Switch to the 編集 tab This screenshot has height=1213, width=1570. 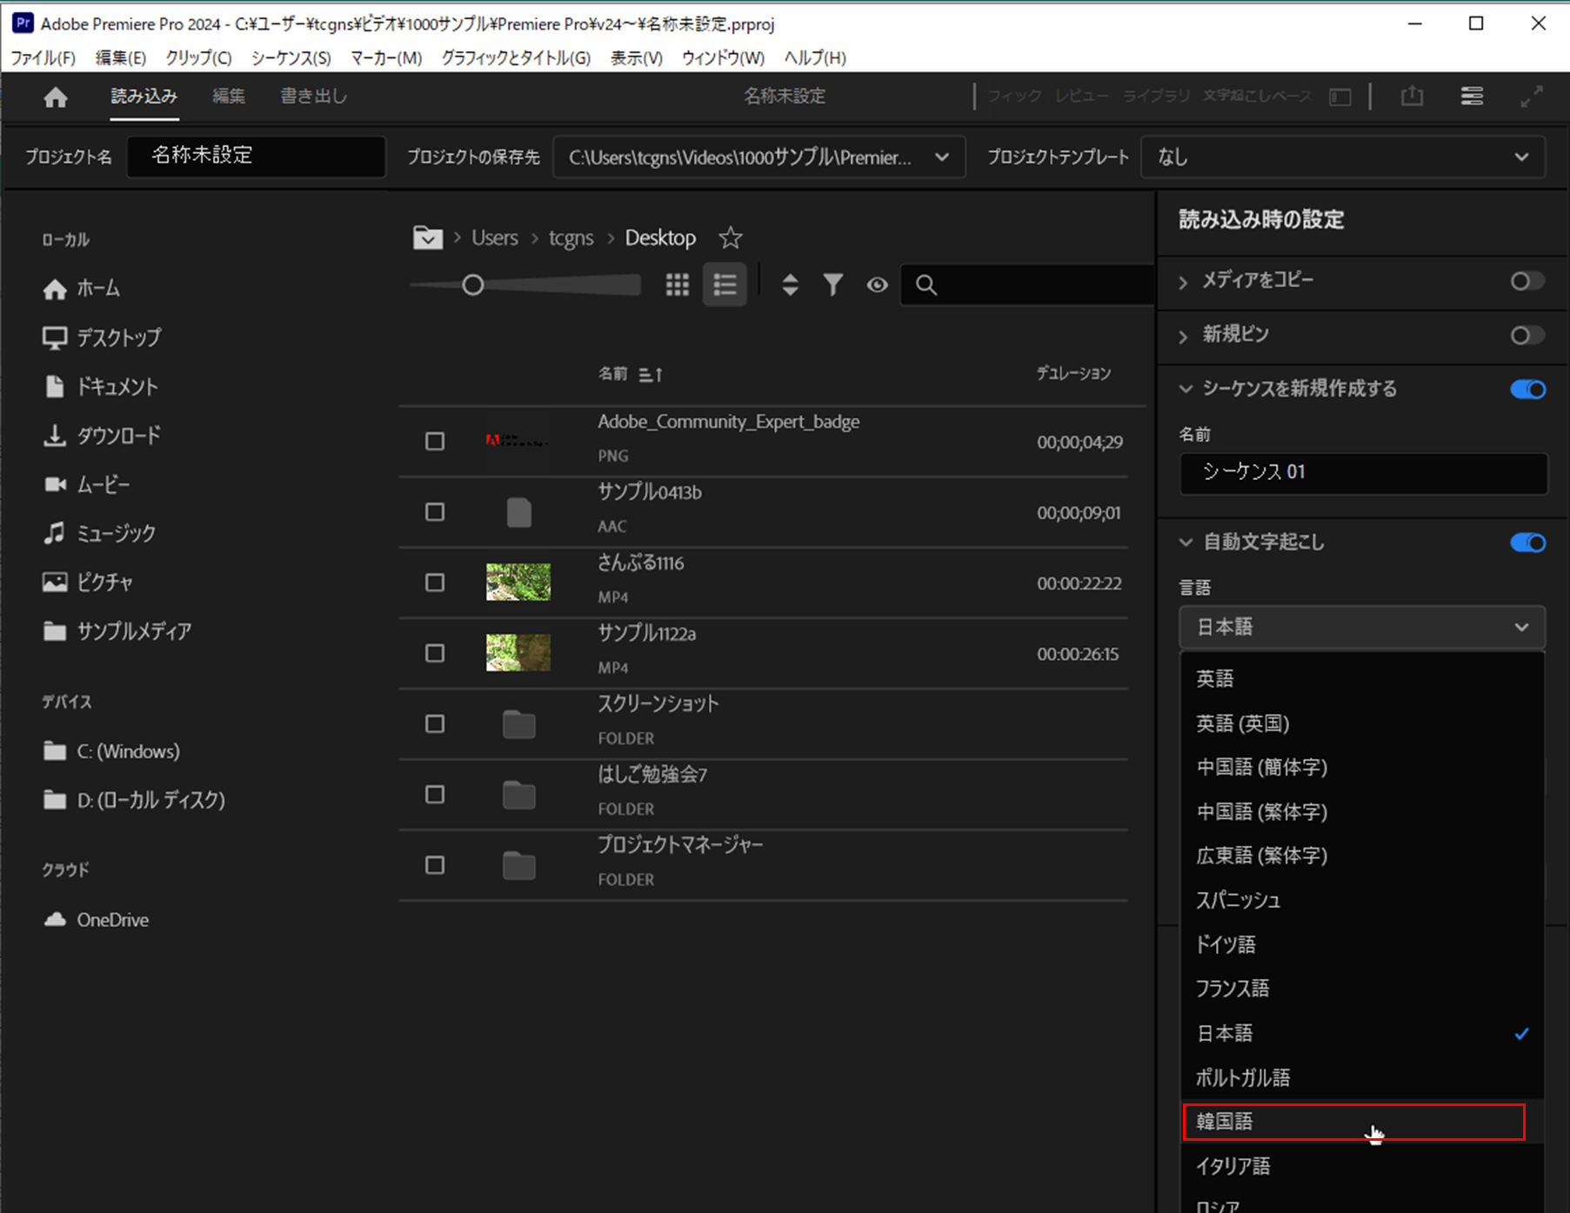[x=228, y=96]
